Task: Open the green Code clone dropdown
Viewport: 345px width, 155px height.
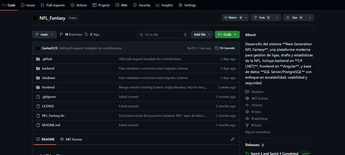Action: (227, 35)
